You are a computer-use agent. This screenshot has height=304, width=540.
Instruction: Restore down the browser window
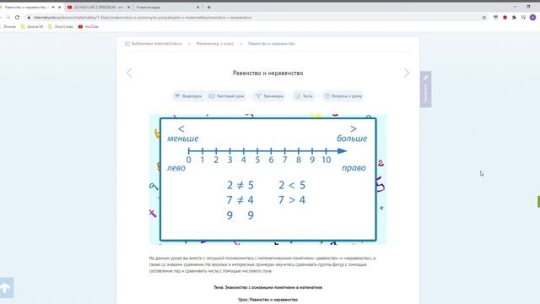click(528, 7)
